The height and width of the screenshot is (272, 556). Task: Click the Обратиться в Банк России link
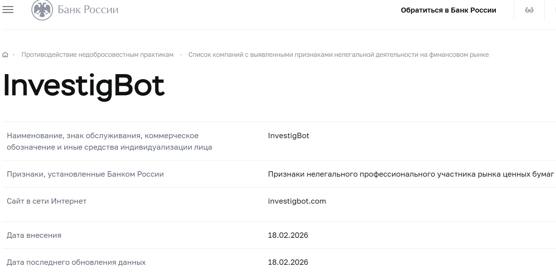tap(448, 10)
